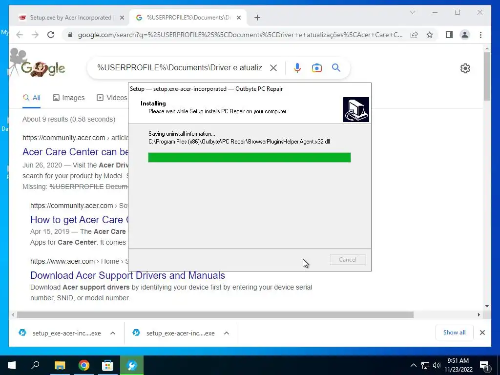Click the horizontal scrollbar right arrow
500x375 pixels.
coord(479,315)
